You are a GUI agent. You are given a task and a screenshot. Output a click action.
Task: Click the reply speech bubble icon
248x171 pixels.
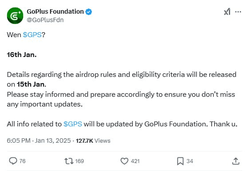(x=13, y=161)
